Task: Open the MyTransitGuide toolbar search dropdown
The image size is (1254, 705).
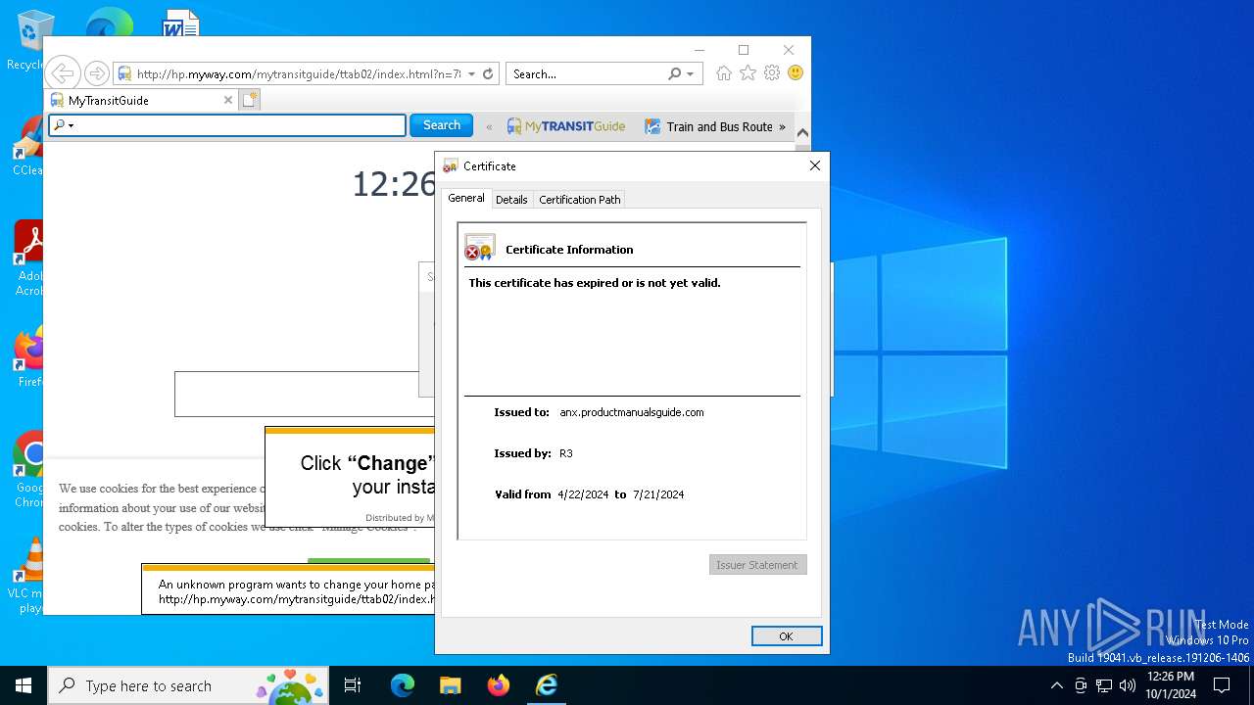Action: click(64, 125)
